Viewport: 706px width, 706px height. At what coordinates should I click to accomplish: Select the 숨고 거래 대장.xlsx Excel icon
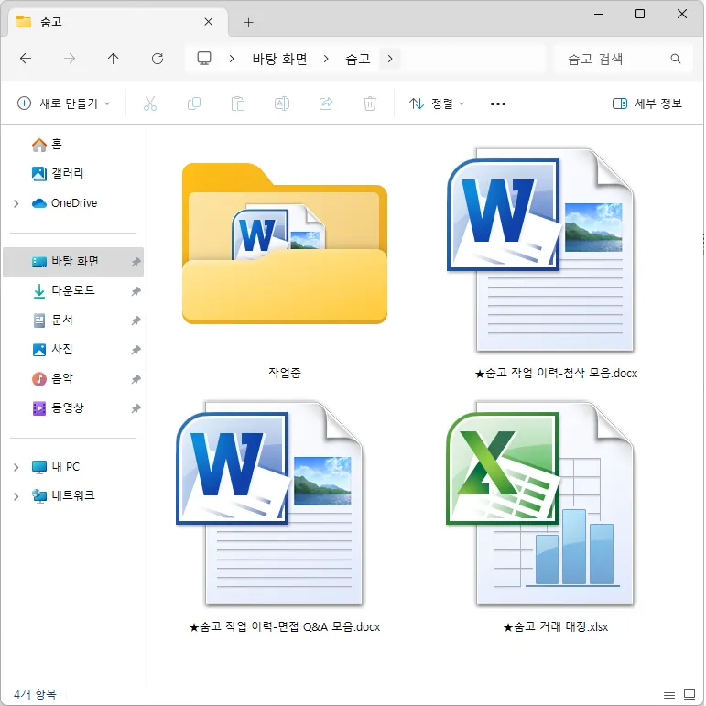540,504
